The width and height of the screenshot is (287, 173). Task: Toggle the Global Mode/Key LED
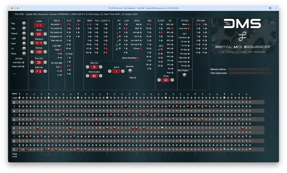click(x=139, y=58)
